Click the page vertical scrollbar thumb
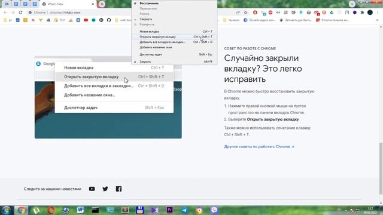The height and width of the screenshot is (215, 383). (x=381, y=168)
